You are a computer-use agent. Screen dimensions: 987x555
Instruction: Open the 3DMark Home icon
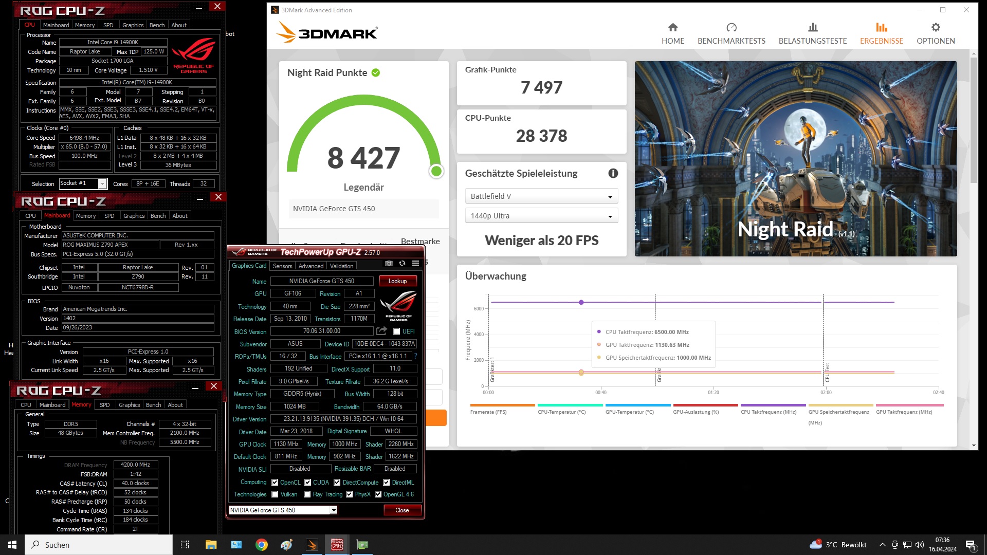pyautogui.click(x=672, y=27)
